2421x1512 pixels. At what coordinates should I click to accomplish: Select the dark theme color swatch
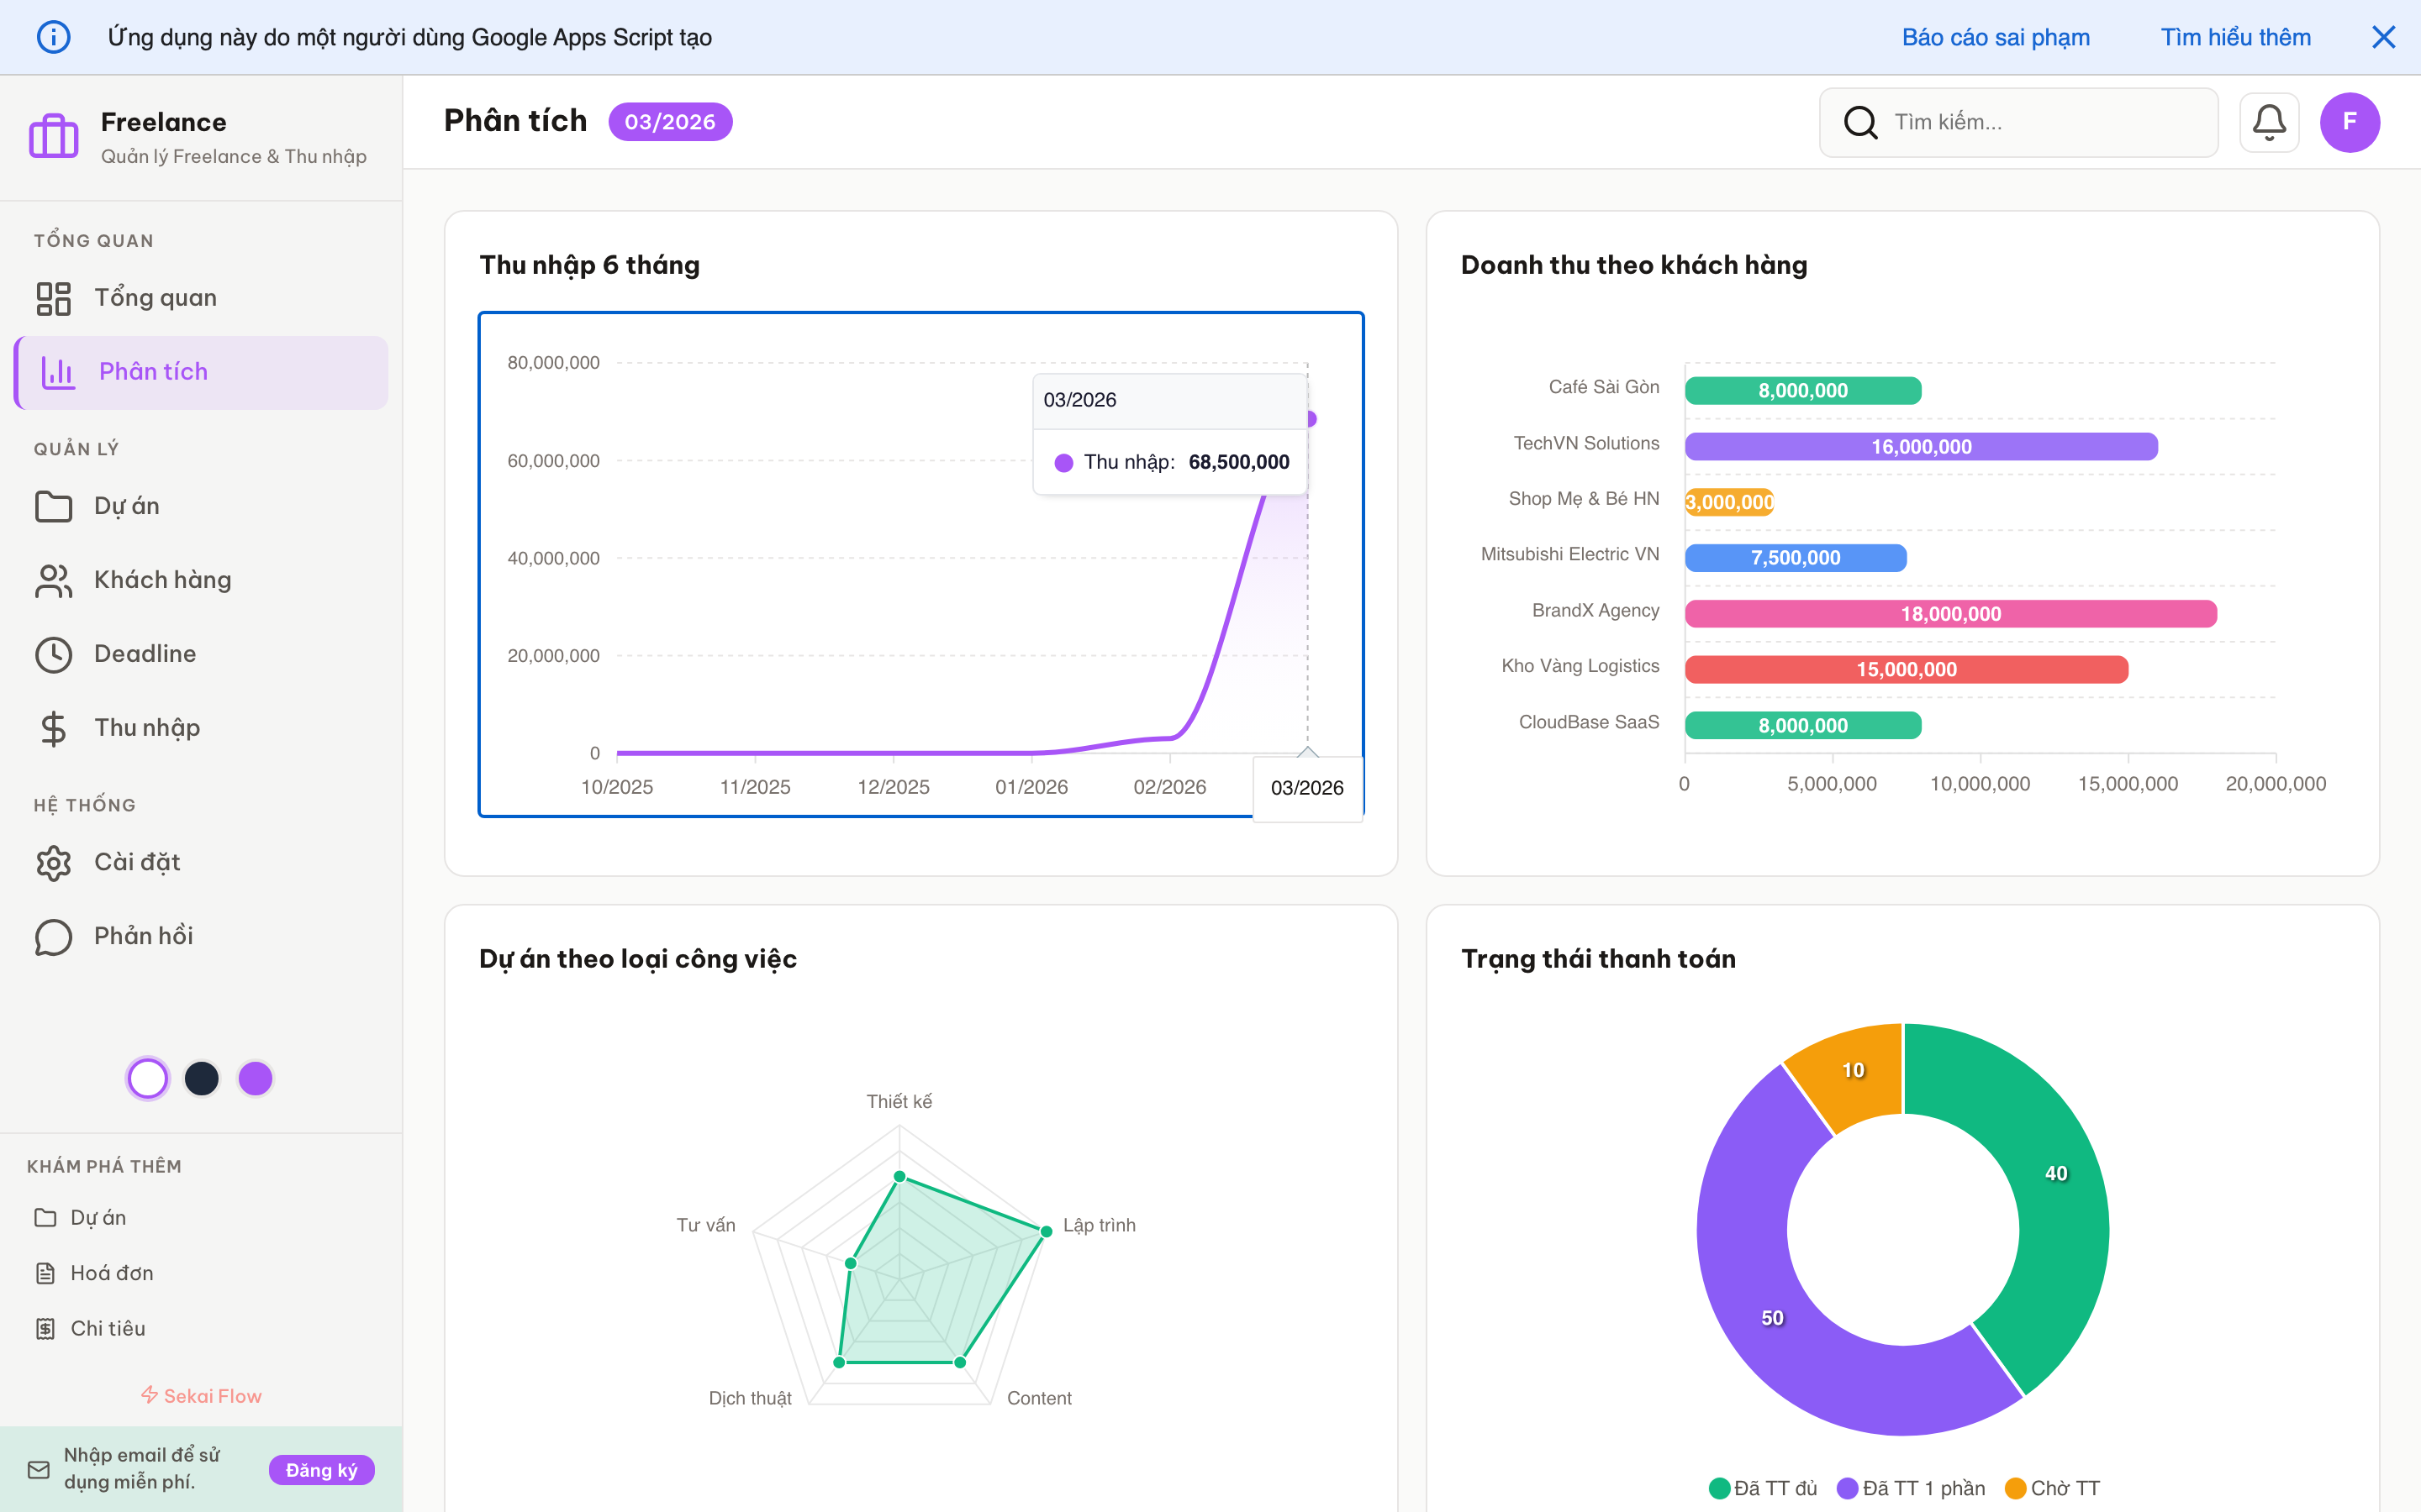202,1078
